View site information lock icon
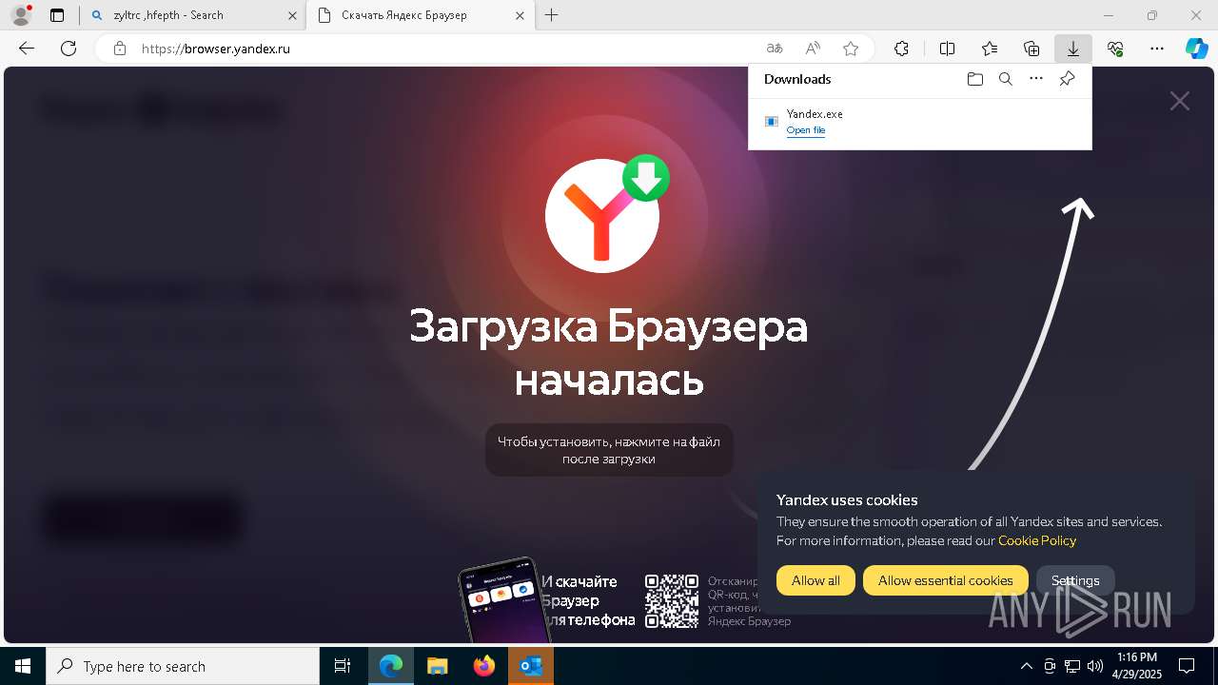Viewport: 1218px width, 685px height. click(120, 49)
